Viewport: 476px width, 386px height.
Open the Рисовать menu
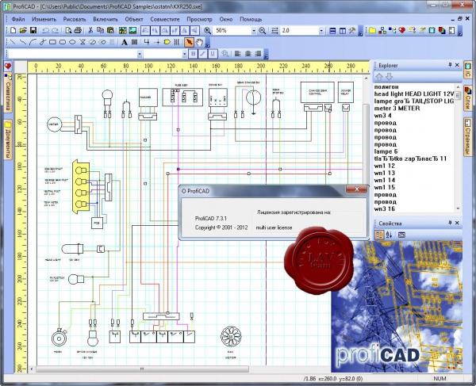[75, 19]
